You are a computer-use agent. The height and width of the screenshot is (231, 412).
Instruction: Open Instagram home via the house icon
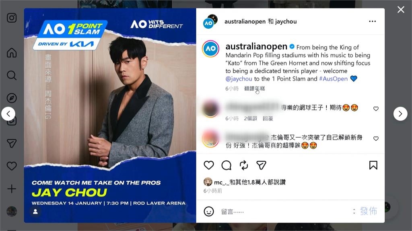coord(12,53)
